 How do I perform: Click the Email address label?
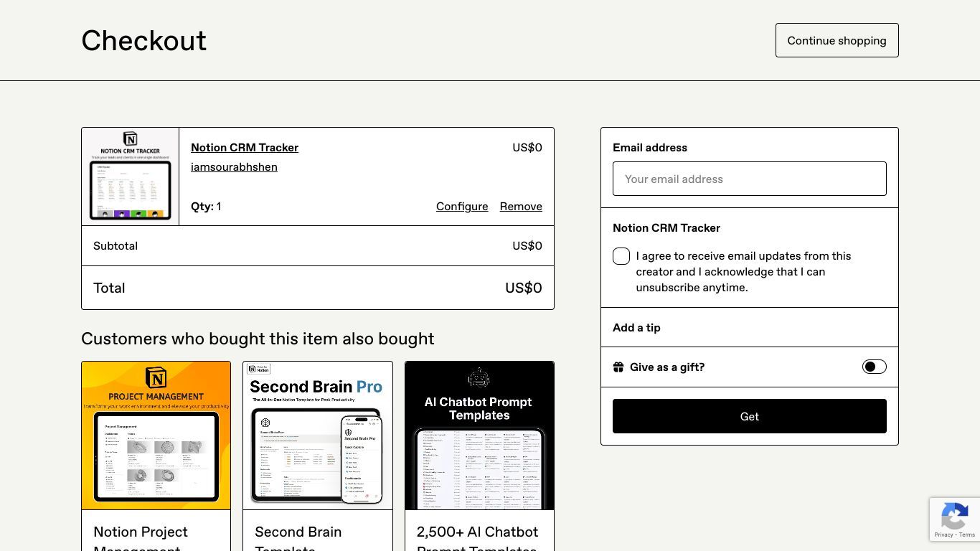[650, 148]
